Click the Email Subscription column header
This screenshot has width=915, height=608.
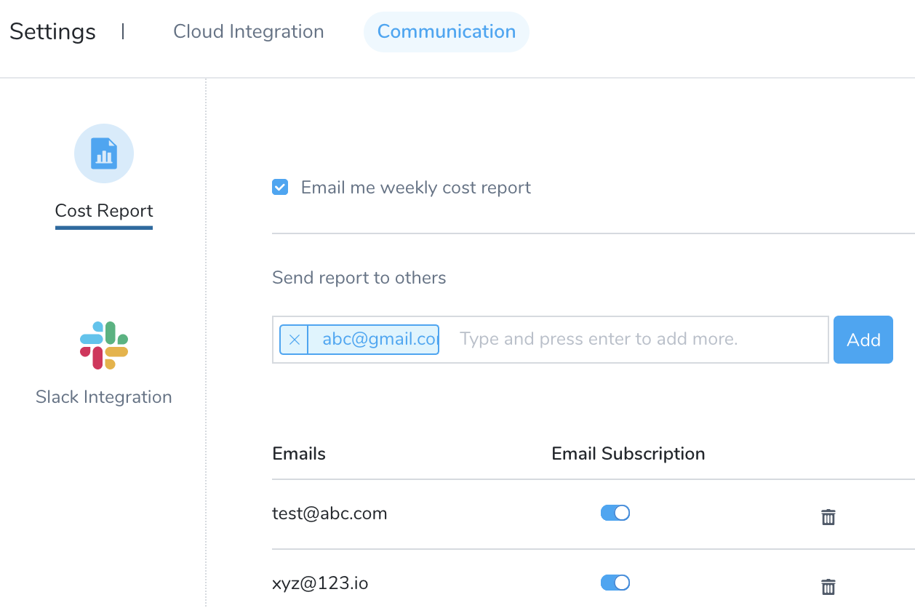point(628,454)
